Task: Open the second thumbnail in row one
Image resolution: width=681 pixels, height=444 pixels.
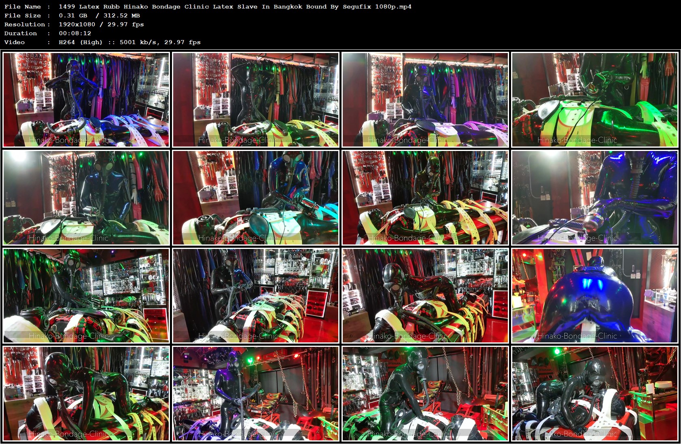Action: click(256, 100)
